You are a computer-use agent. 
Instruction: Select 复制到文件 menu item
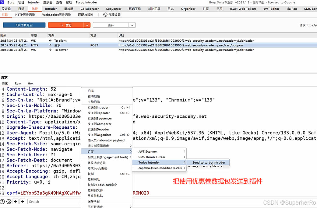tap(107, 190)
